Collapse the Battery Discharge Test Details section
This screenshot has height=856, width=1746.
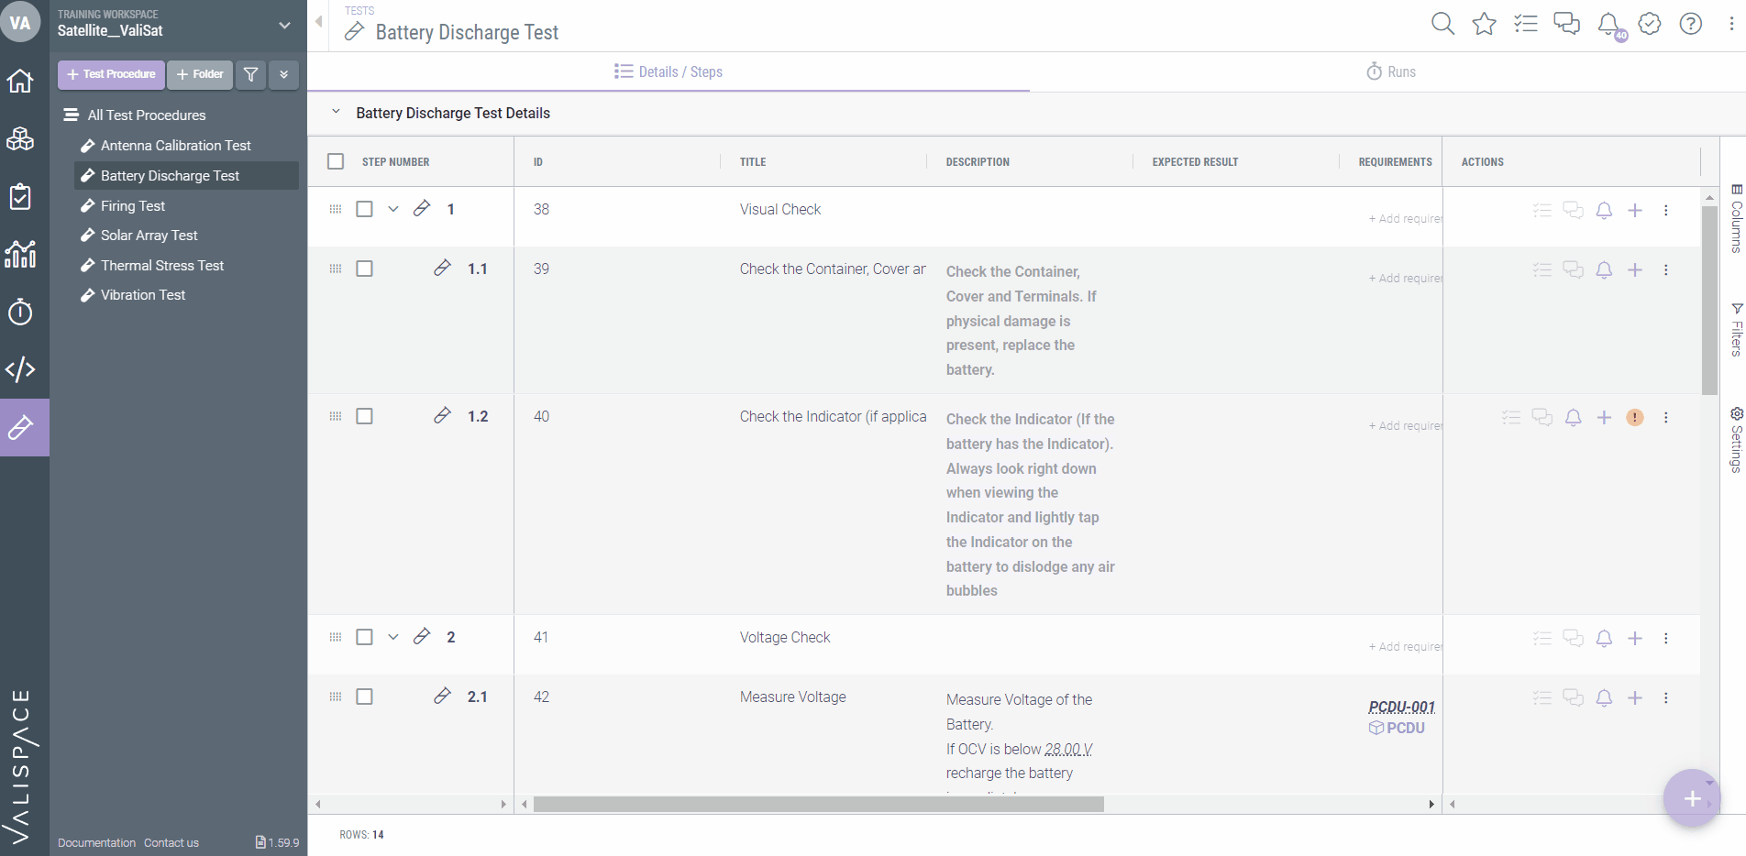336,112
